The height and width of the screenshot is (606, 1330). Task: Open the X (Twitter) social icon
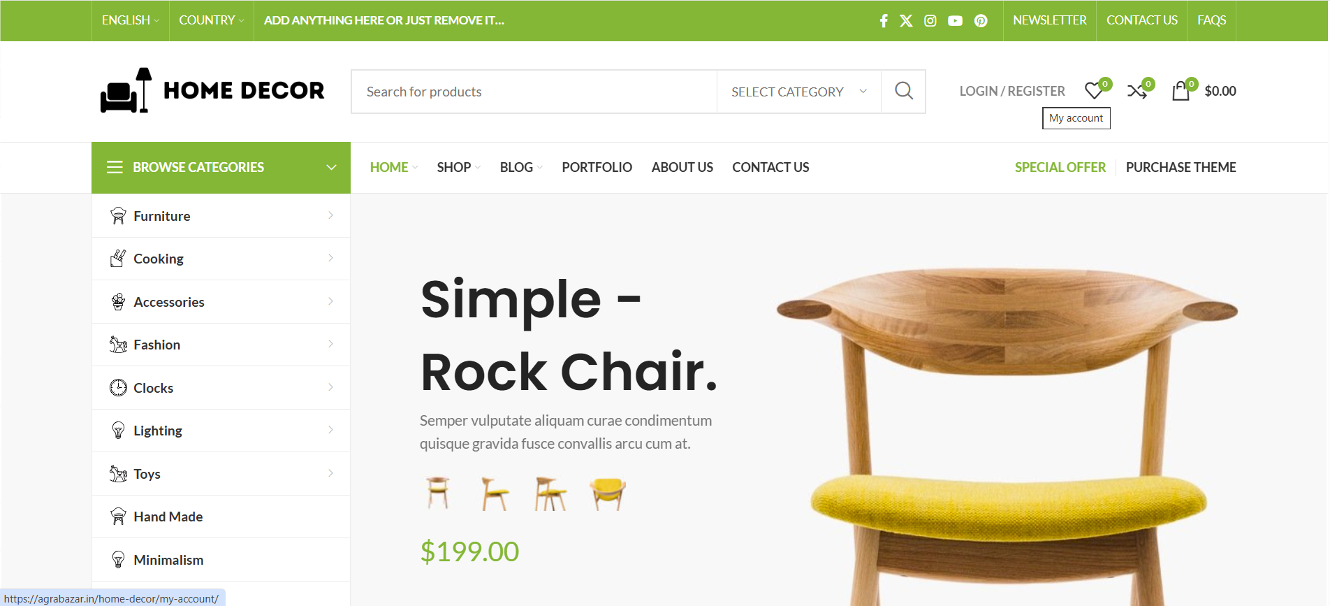click(906, 21)
